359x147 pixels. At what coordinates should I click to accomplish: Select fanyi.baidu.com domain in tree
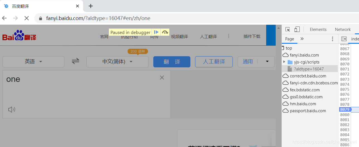304,55
